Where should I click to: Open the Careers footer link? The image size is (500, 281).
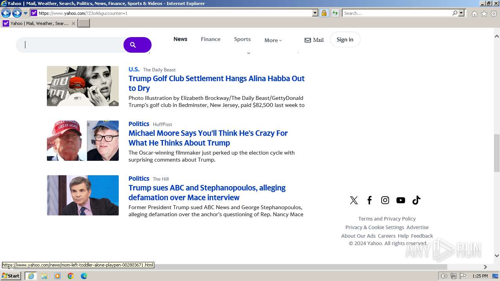[387, 236]
